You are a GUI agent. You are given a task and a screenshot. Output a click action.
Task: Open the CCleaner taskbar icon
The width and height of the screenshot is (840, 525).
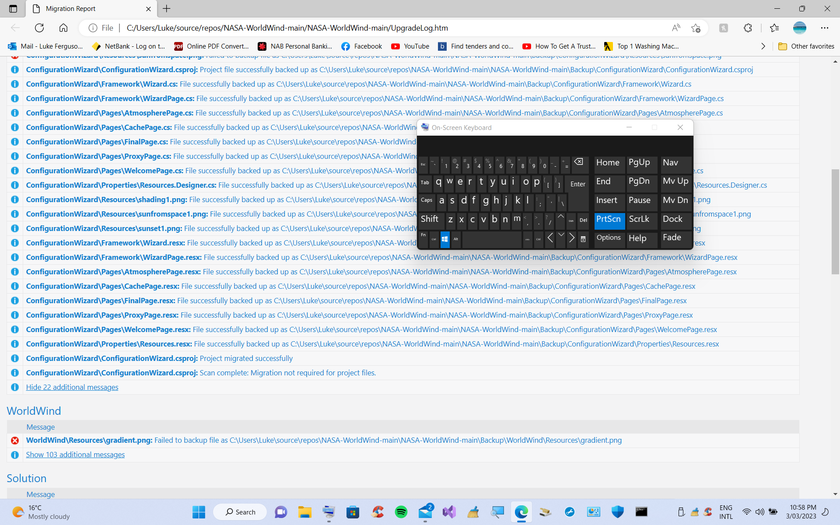(377, 512)
